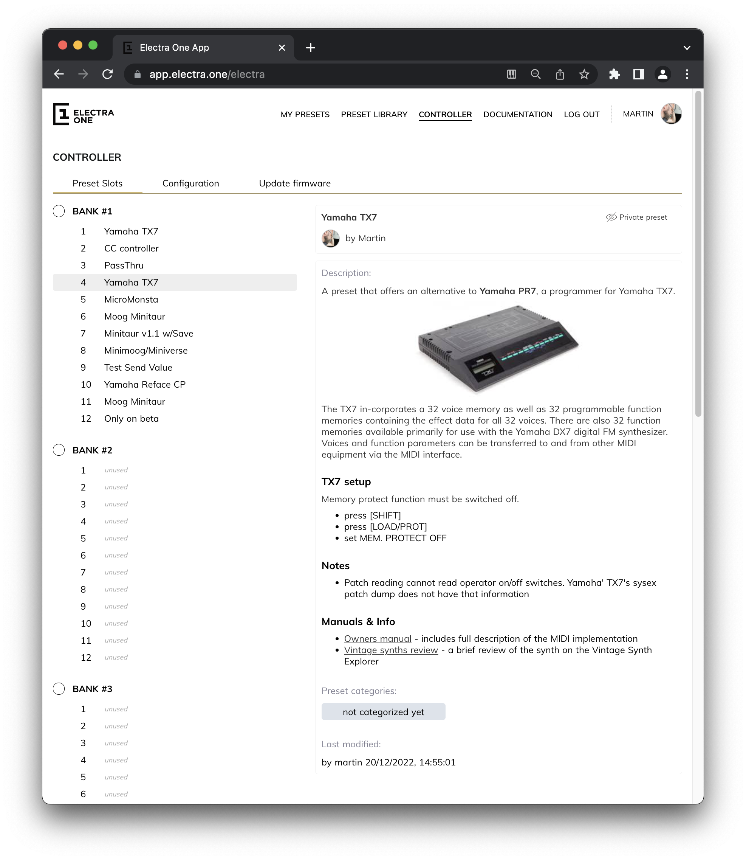Click the Electra One logo
Image resolution: width=746 pixels, height=860 pixels.
[83, 114]
